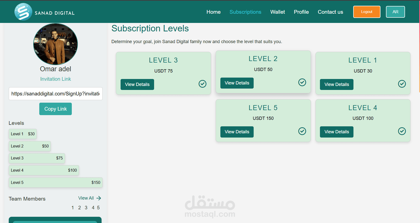Click team members level number 4
420x223 pixels.
click(x=93, y=208)
